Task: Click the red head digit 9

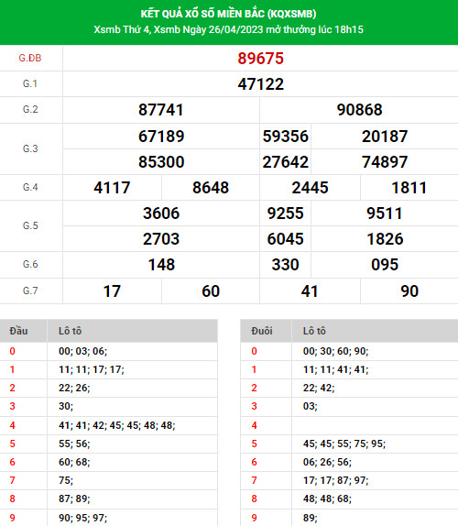Action: [x=13, y=518]
